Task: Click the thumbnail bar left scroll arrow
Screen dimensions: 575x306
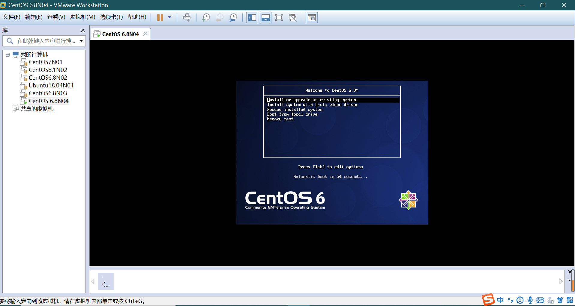Action: pos(93,281)
